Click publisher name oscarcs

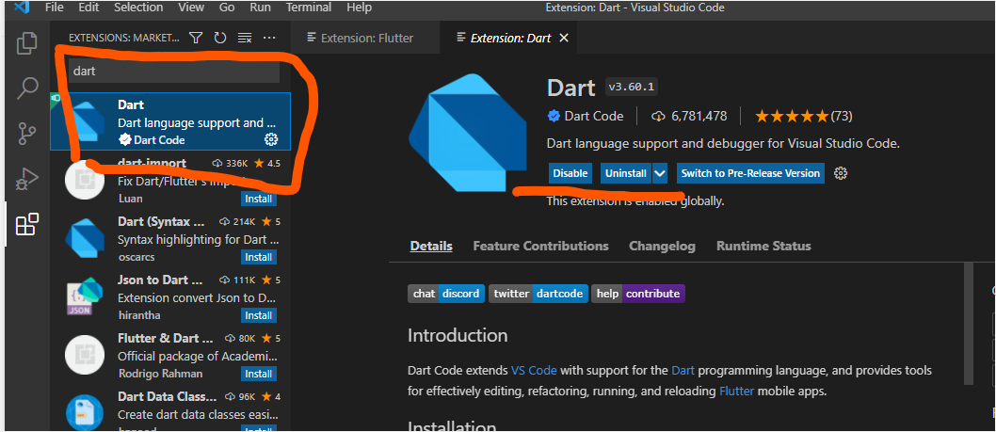tap(136, 257)
